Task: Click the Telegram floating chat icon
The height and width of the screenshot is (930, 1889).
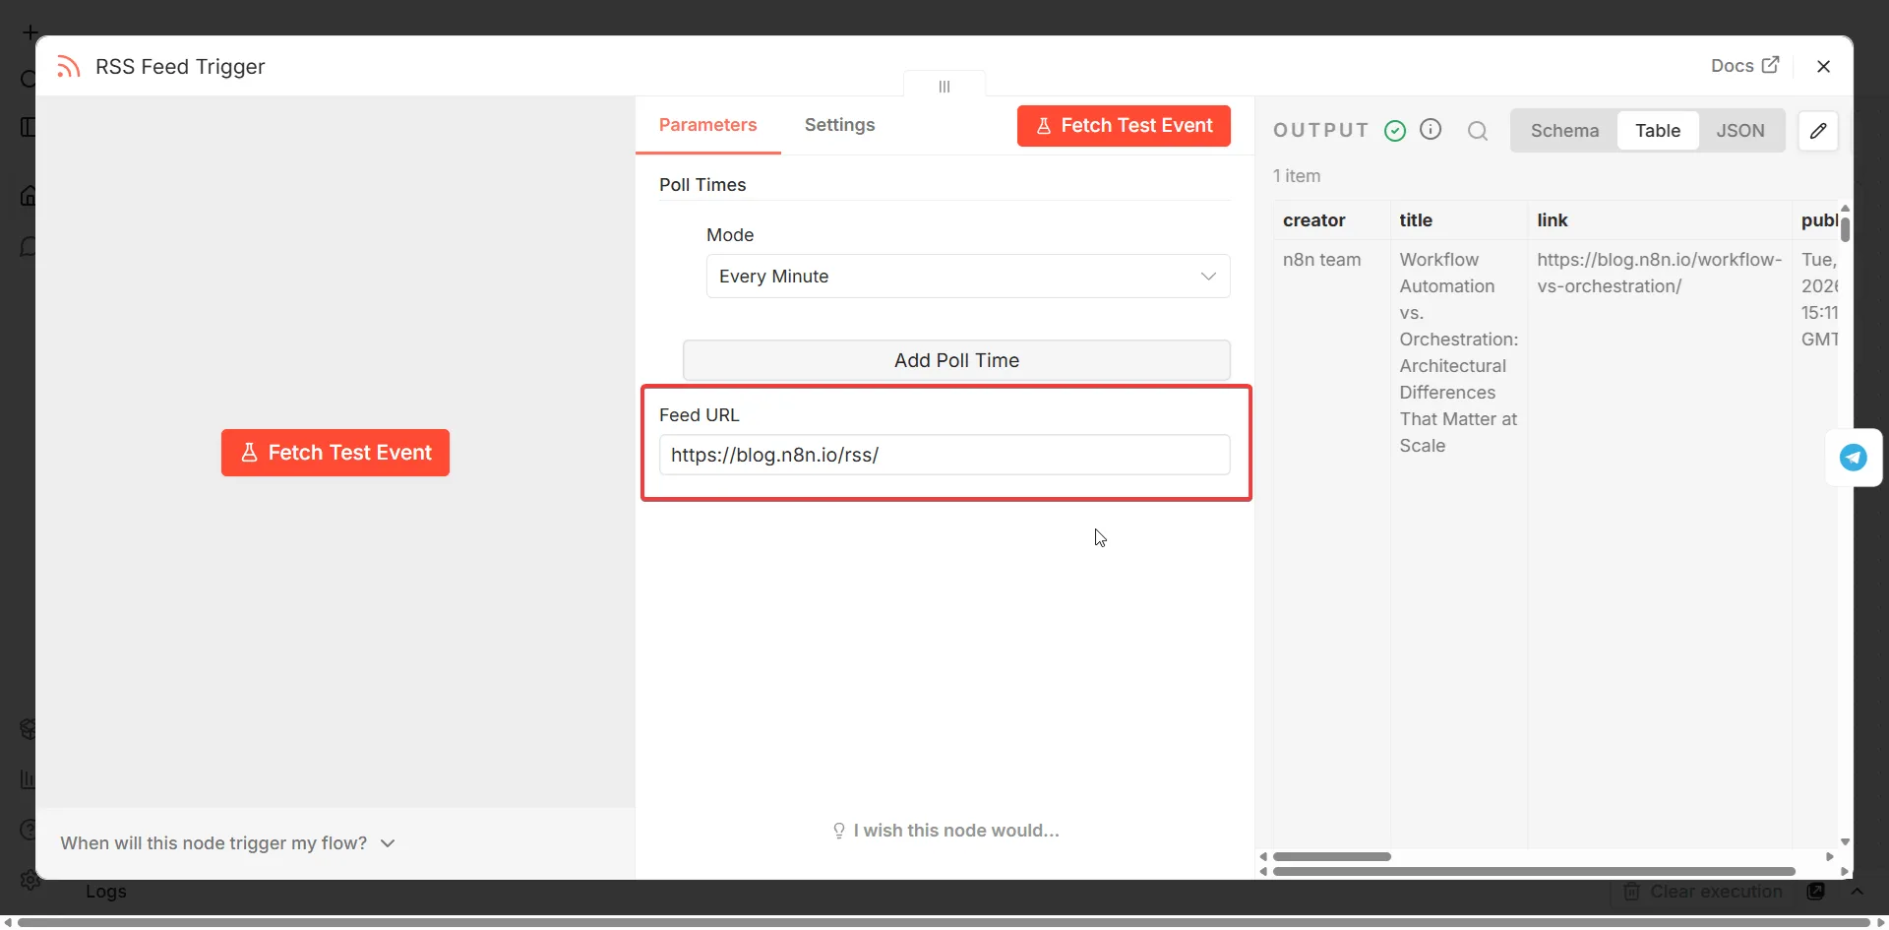Action: pyautogui.click(x=1854, y=458)
